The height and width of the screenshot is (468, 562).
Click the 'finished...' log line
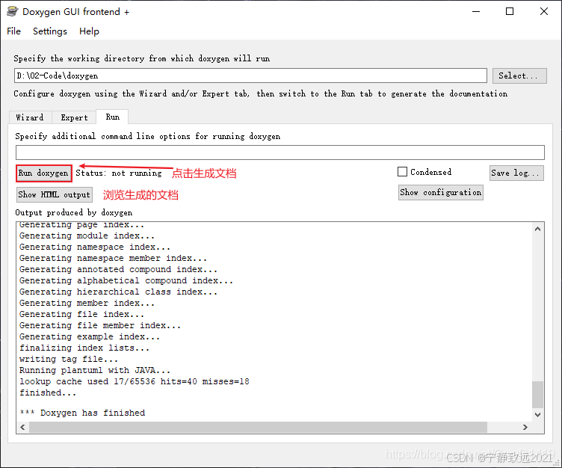48,392
